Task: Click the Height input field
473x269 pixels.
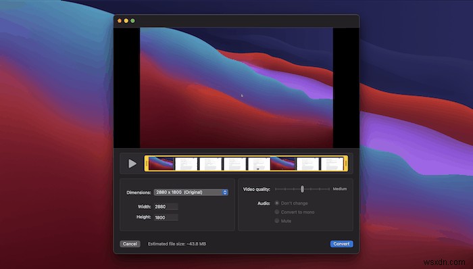Action: tap(166, 217)
